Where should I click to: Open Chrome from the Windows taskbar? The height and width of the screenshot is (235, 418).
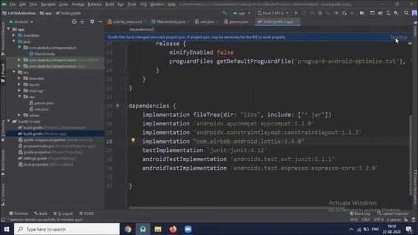tap(128, 229)
